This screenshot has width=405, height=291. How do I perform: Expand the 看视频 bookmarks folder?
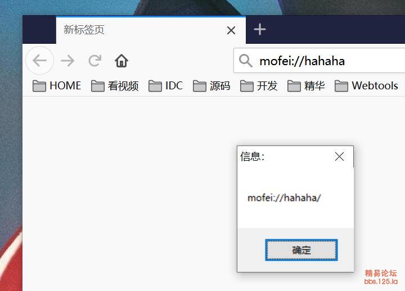(115, 85)
